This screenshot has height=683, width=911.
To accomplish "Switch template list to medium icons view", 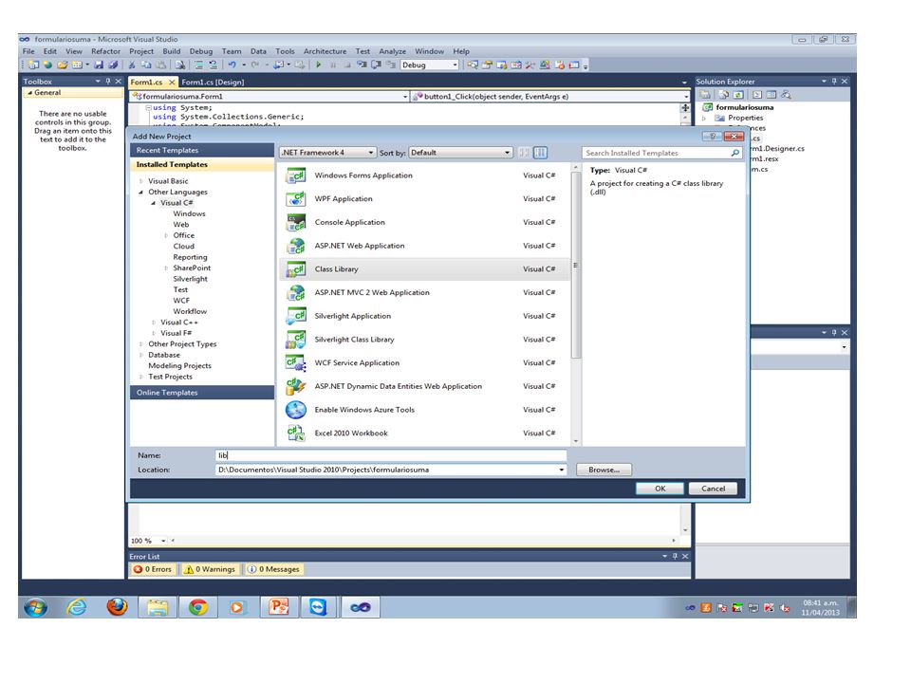I will coord(540,153).
